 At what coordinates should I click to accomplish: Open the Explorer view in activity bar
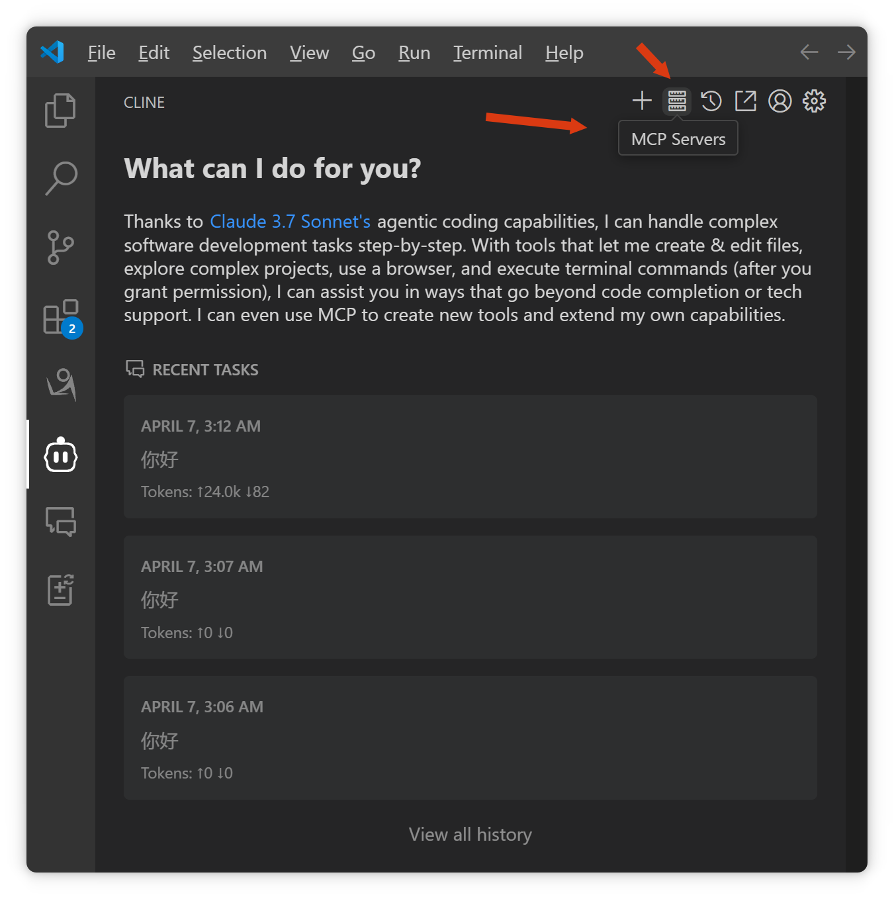tap(60, 110)
